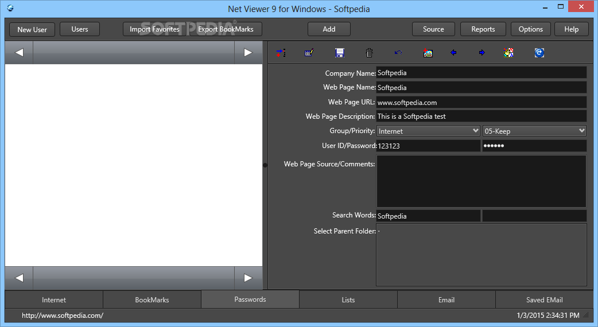Click the undo curved arrow icon
598x327 pixels.
398,53
